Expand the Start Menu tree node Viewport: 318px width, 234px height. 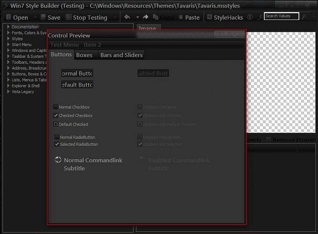coord(8,44)
